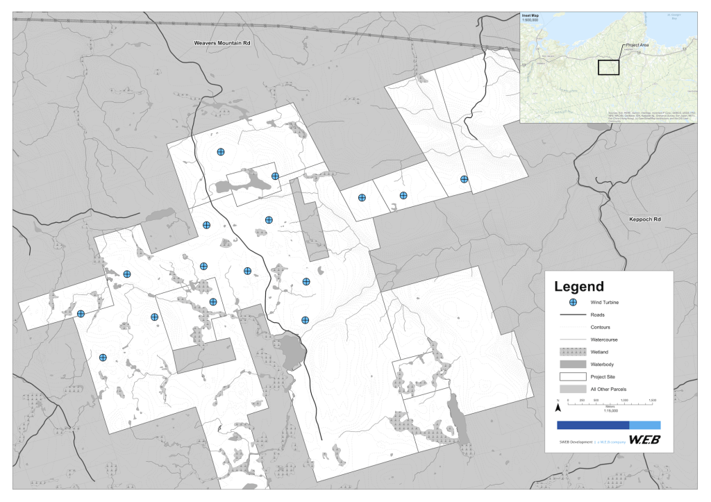The width and height of the screenshot is (711, 502).
Task: Click the "Project Site" legend label
Action: coord(603,377)
